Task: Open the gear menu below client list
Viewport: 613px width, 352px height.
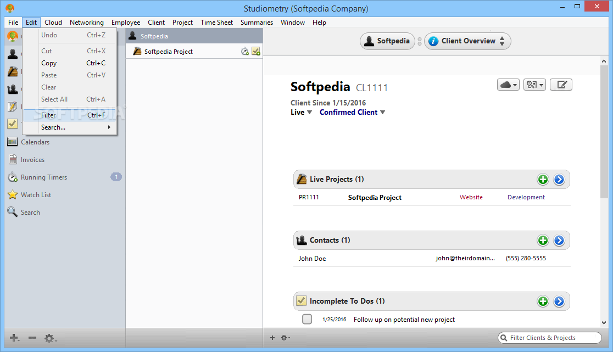Action: [286, 338]
